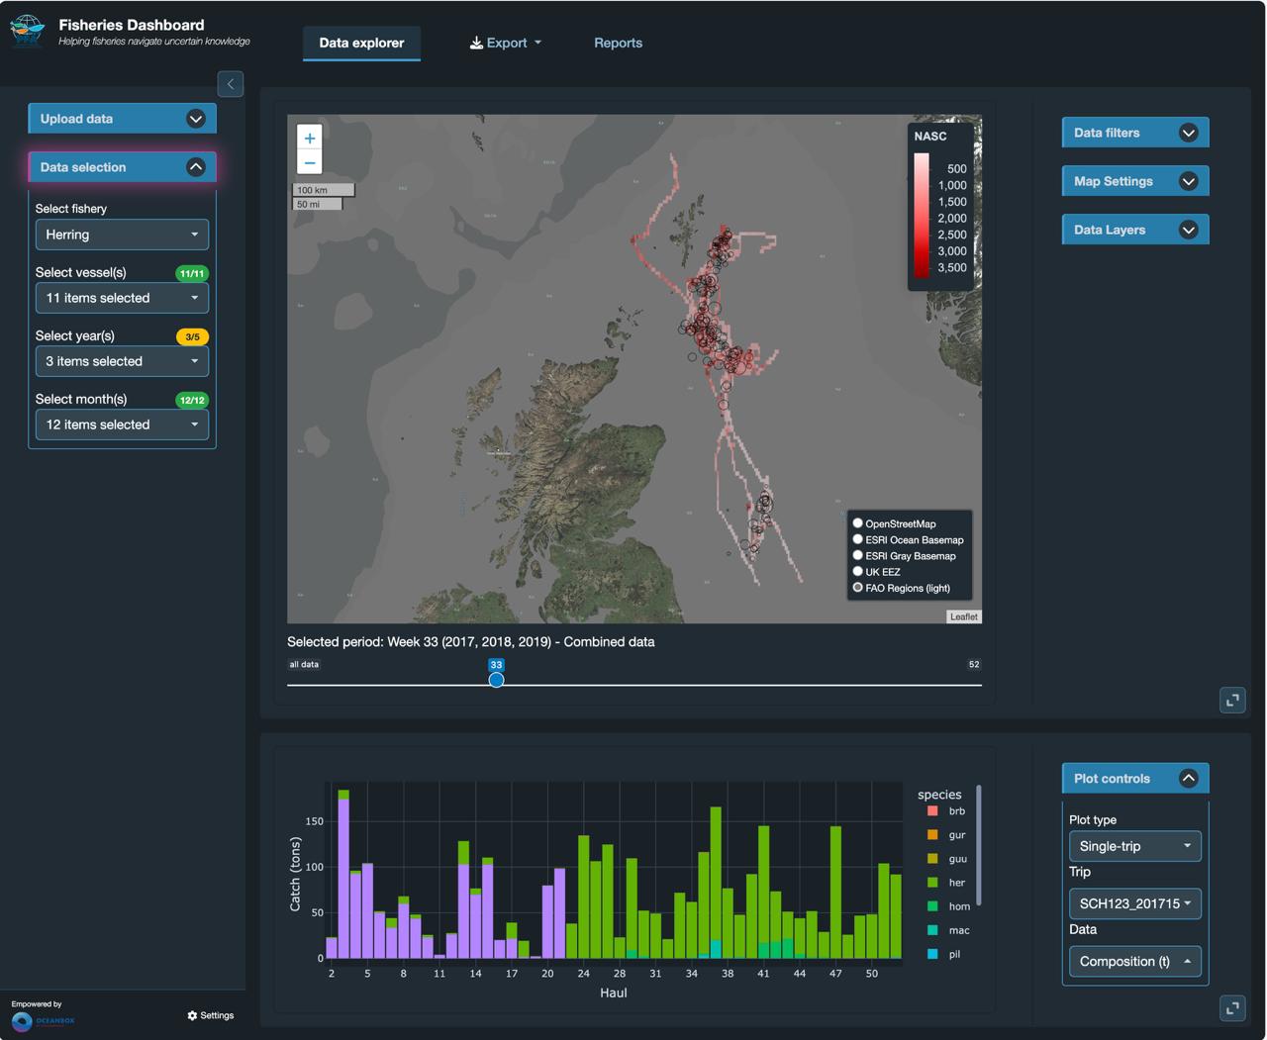Collapse the sidebar with the left arrow icon
This screenshot has height=1040, width=1267.
click(230, 83)
